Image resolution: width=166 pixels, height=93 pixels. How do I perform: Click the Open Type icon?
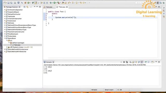click(63, 3)
